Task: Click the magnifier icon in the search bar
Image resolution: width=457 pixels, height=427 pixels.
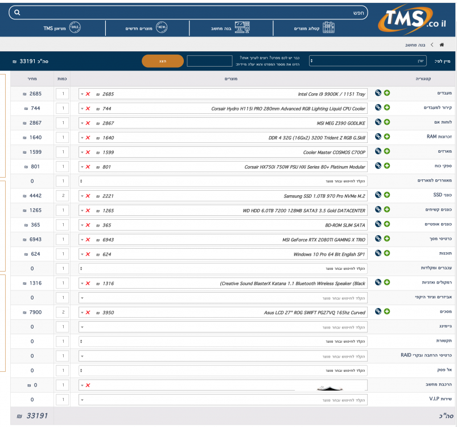Action: coord(17,13)
